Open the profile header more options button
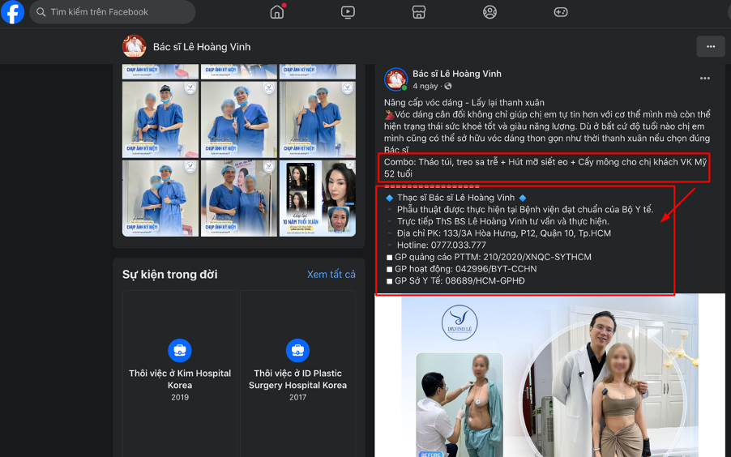731x457 pixels. (x=711, y=47)
